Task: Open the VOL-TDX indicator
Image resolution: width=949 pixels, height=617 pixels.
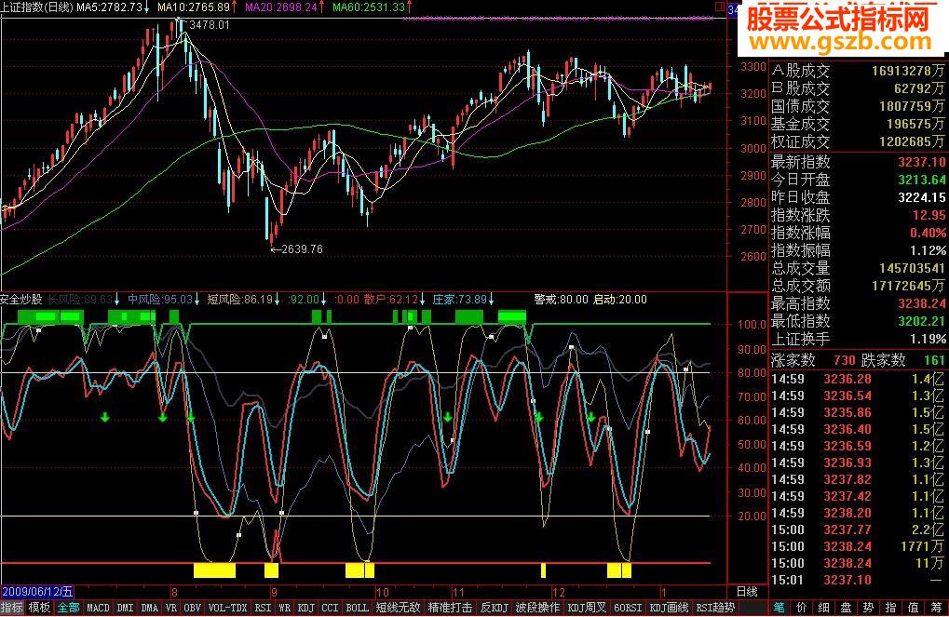Action: 227,608
